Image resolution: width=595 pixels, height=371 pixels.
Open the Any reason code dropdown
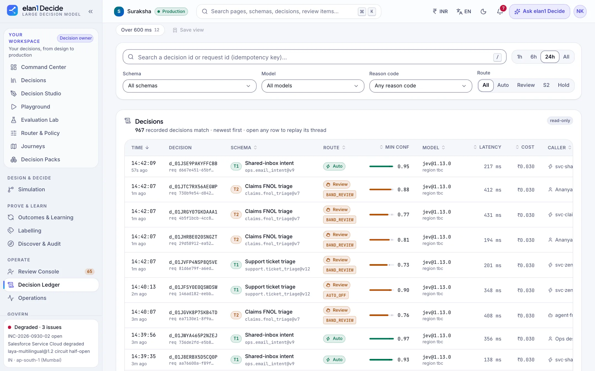(421, 86)
